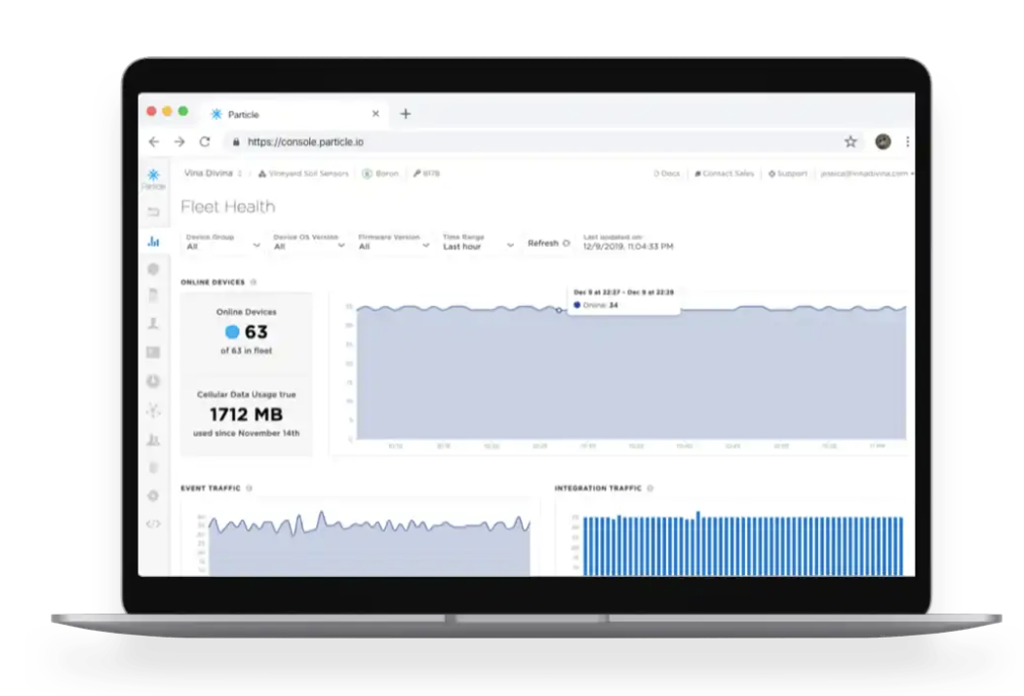
Task: Bookmark page with the star icon
Action: 850,141
